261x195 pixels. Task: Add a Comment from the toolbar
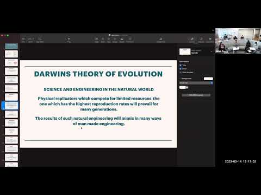[130, 40]
